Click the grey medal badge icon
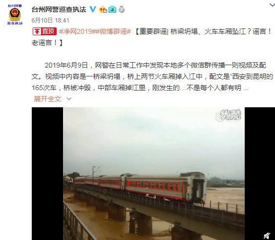 coord(122,9)
